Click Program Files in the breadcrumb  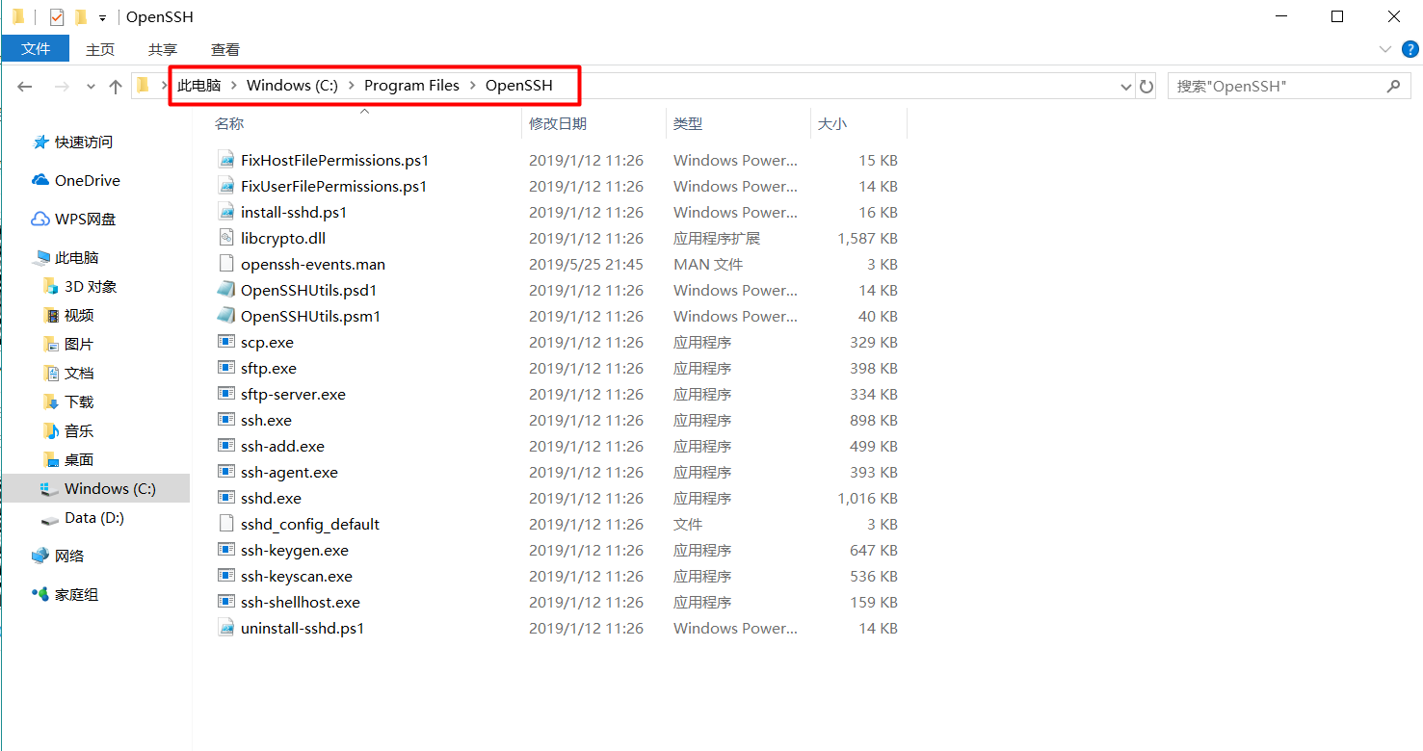point(411,86)
